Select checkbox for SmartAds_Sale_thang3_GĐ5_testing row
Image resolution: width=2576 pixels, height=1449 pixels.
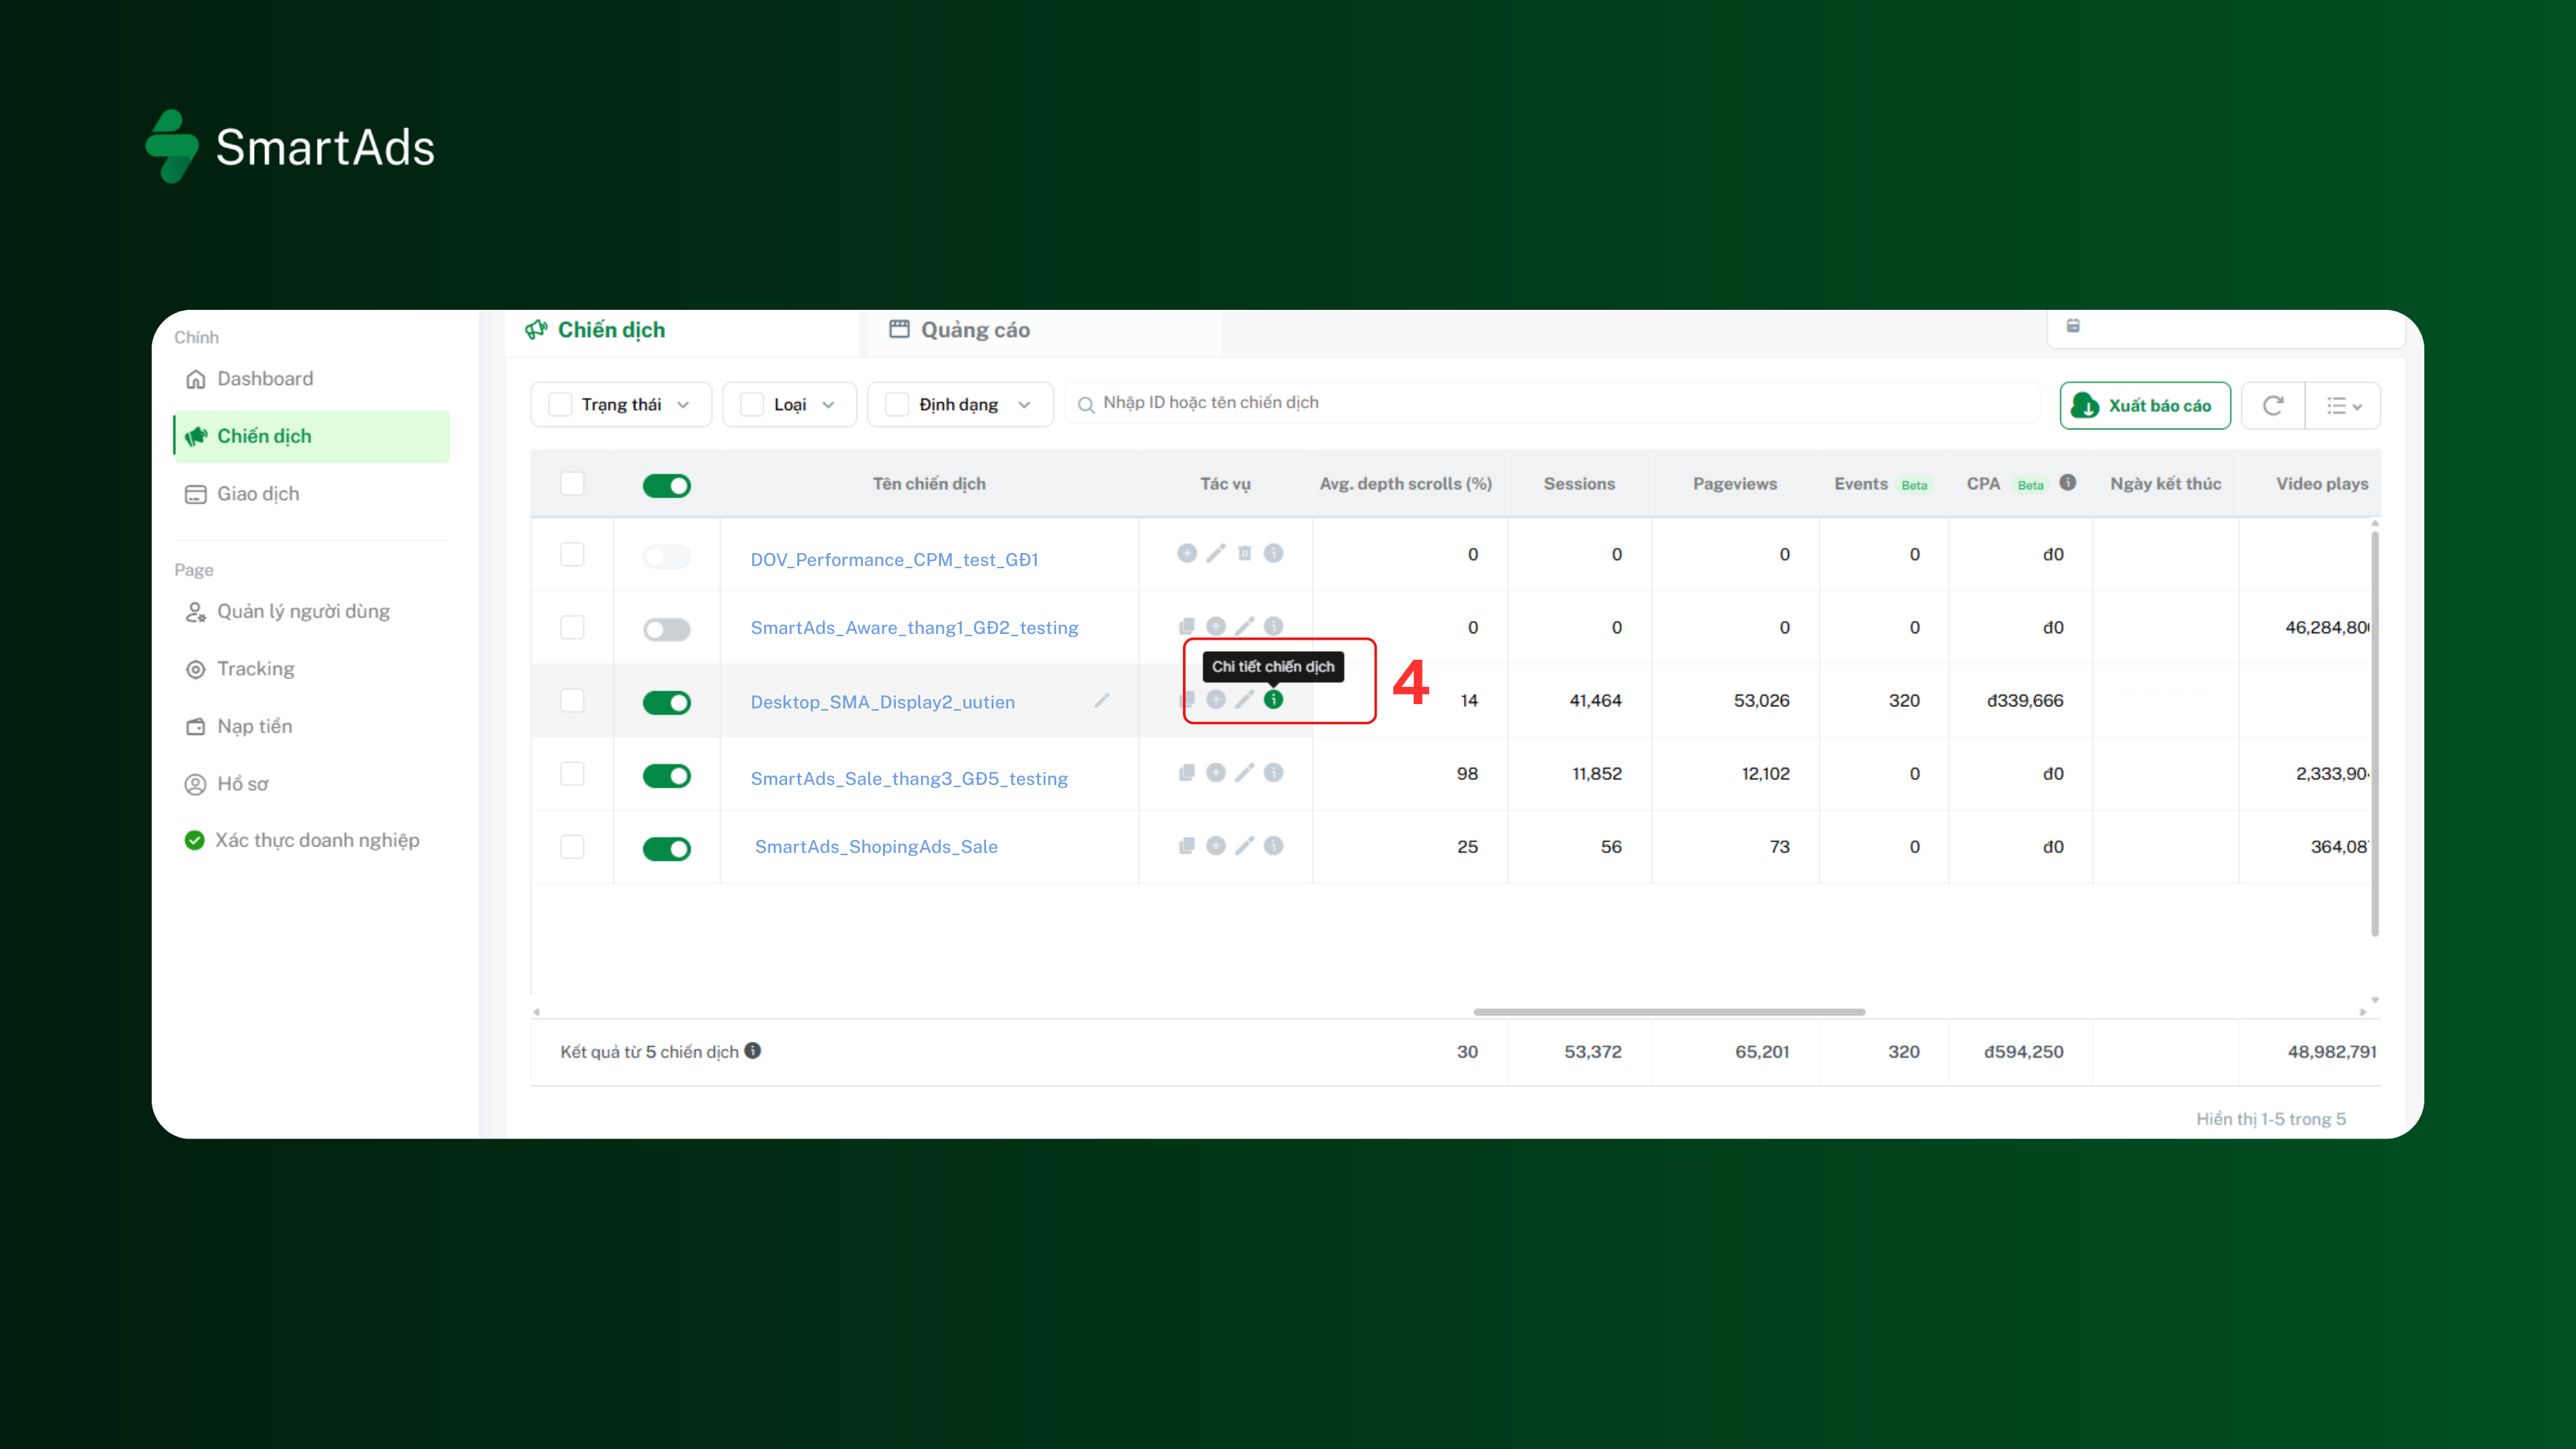572,773
